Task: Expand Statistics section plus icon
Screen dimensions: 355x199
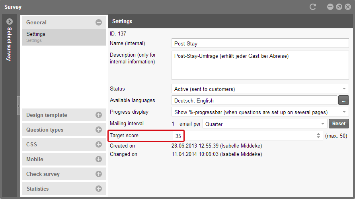Action: (98, 189)
